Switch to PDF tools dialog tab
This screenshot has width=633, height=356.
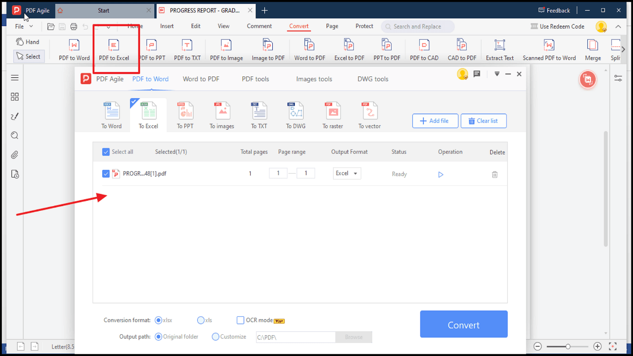(x=255, y=79)
